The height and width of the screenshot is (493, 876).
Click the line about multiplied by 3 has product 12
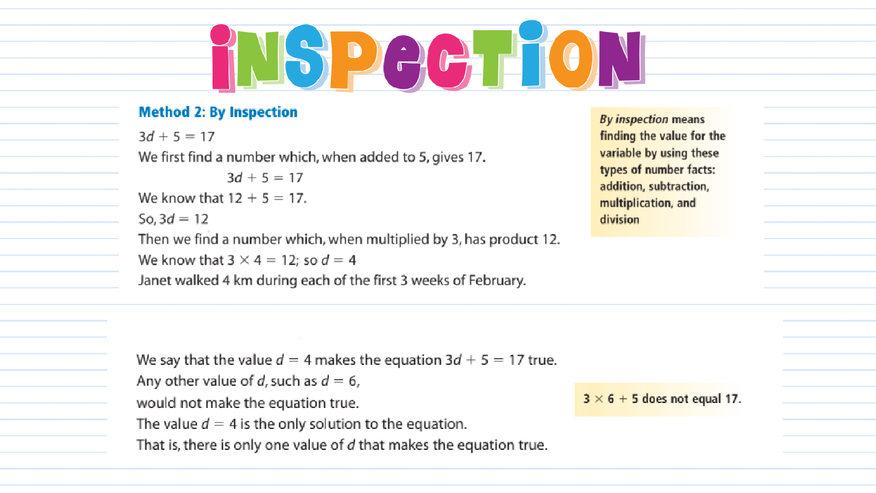point(349,239)
